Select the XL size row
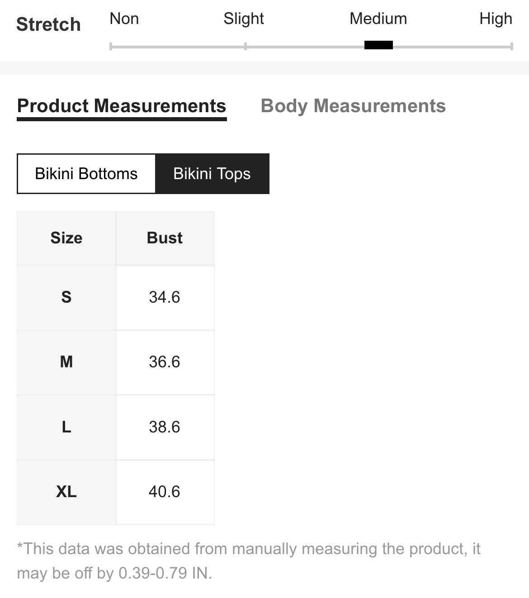This screenshot has width=529, height=598. click(x=116, y=492)
